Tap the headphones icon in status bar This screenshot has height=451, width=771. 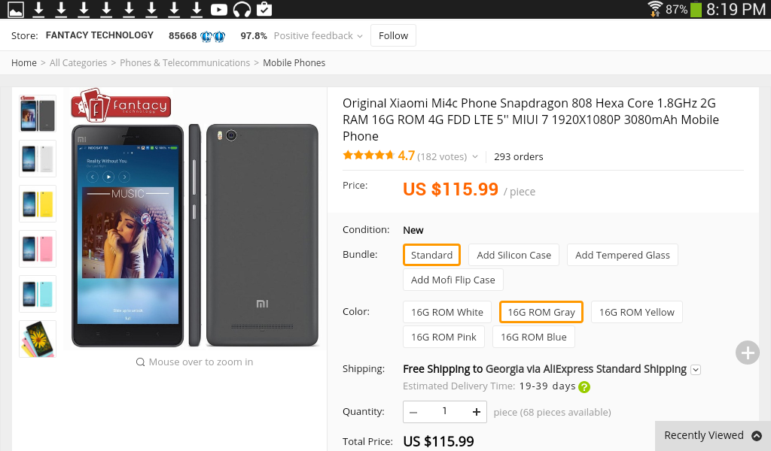[x=242, y=10]
